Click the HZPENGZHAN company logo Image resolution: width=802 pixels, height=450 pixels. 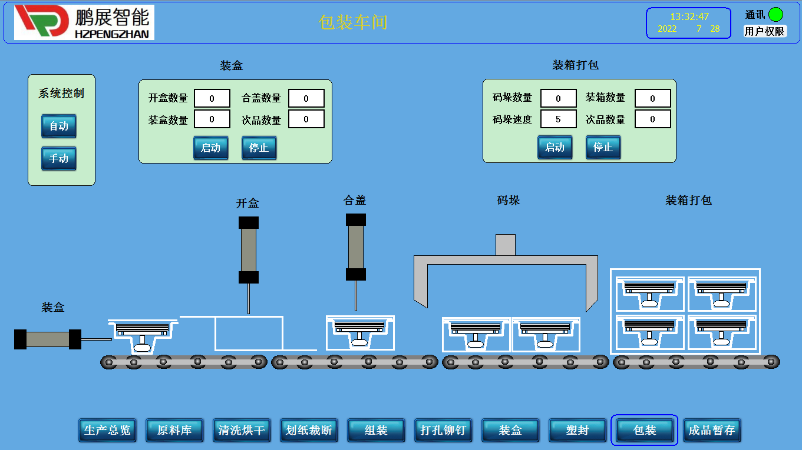84,22
